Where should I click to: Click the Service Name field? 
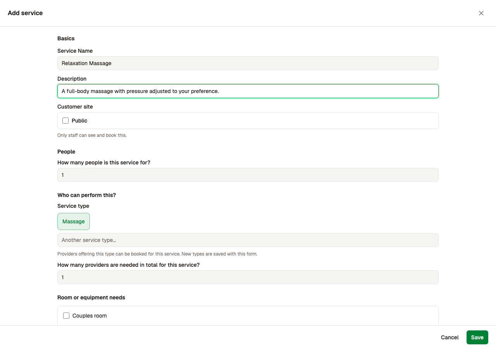click(248, 63)
